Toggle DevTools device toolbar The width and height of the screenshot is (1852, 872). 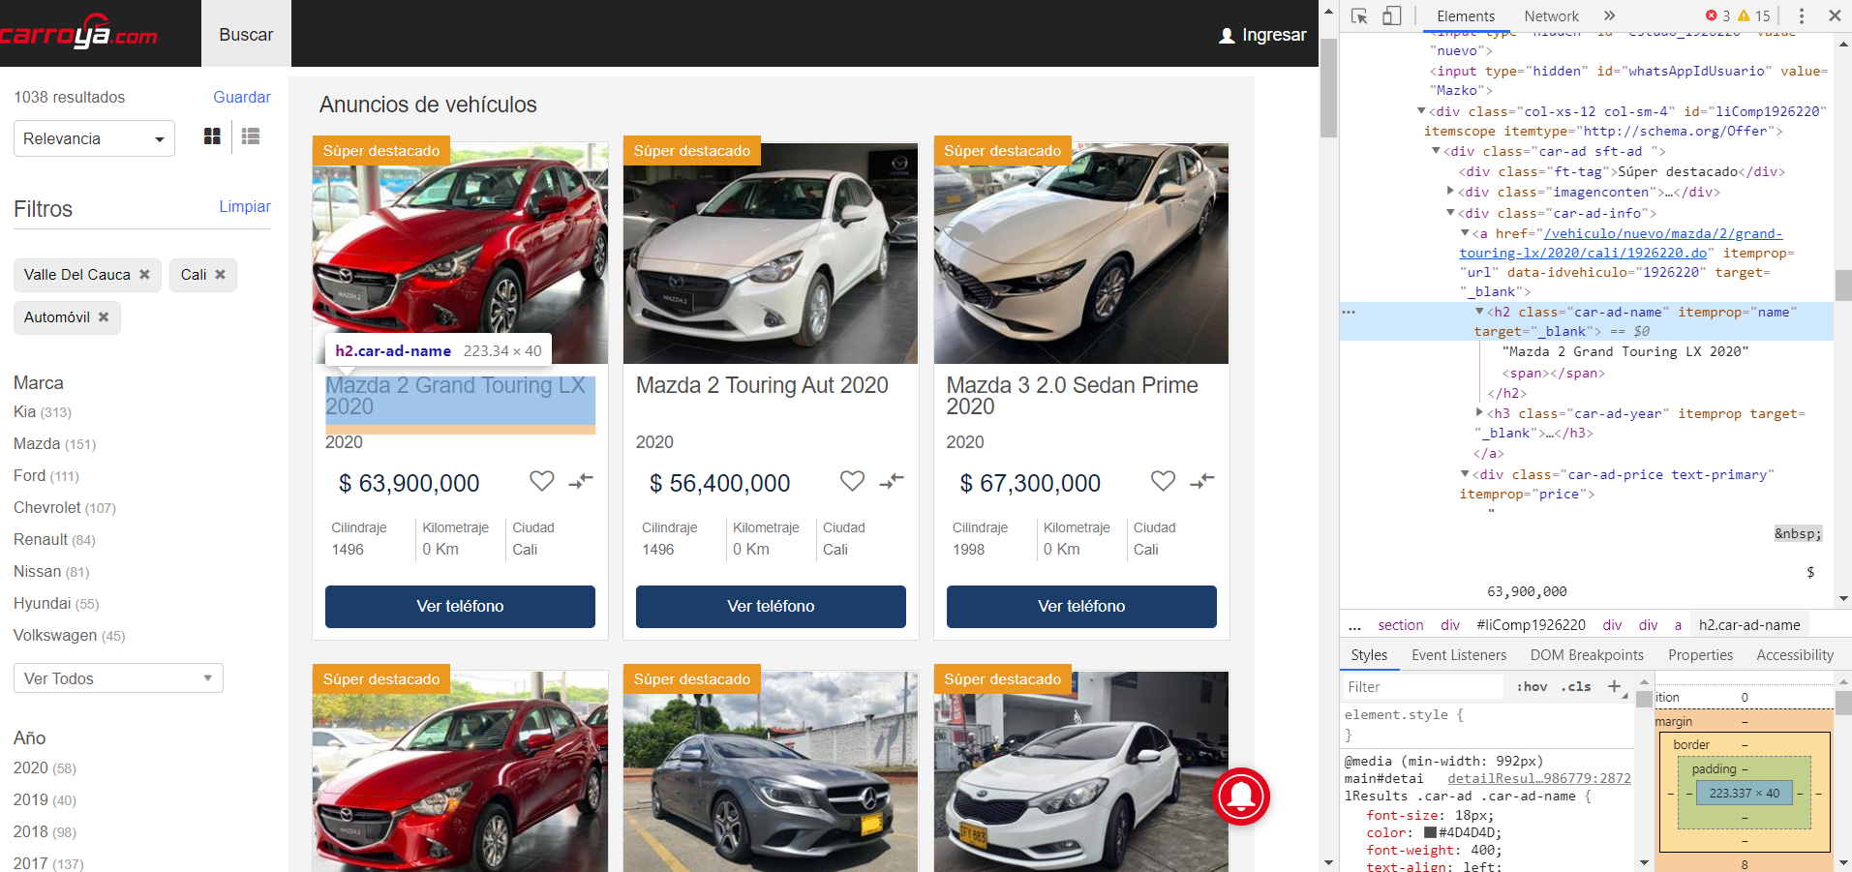[1391, 16]
